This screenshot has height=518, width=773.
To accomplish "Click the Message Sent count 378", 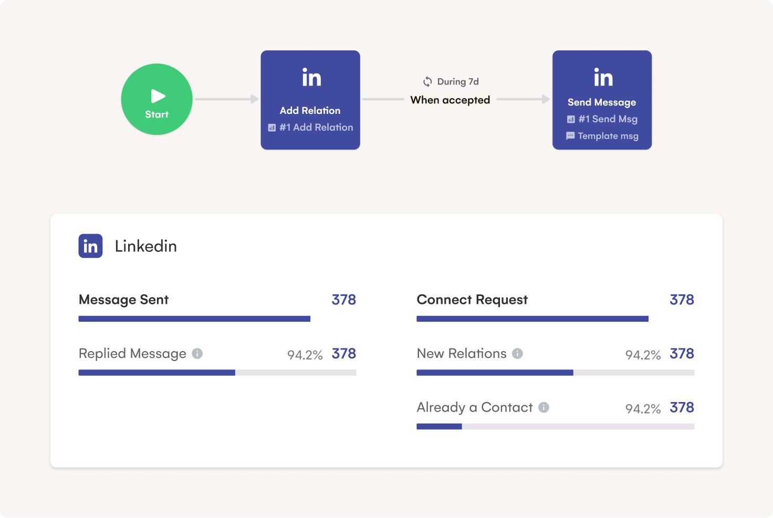I will pos(343,300).
